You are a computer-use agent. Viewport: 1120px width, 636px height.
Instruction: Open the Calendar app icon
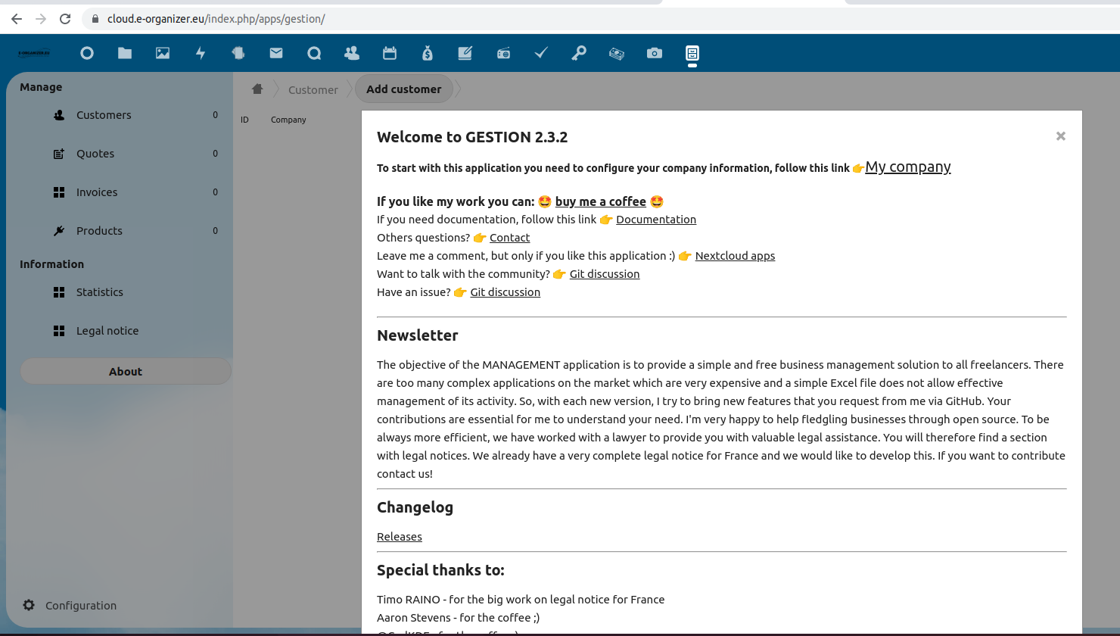coord(389,53)
